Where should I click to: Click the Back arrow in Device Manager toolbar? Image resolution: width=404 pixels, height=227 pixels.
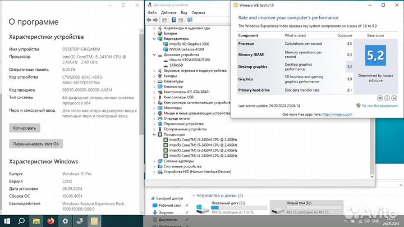149,20
